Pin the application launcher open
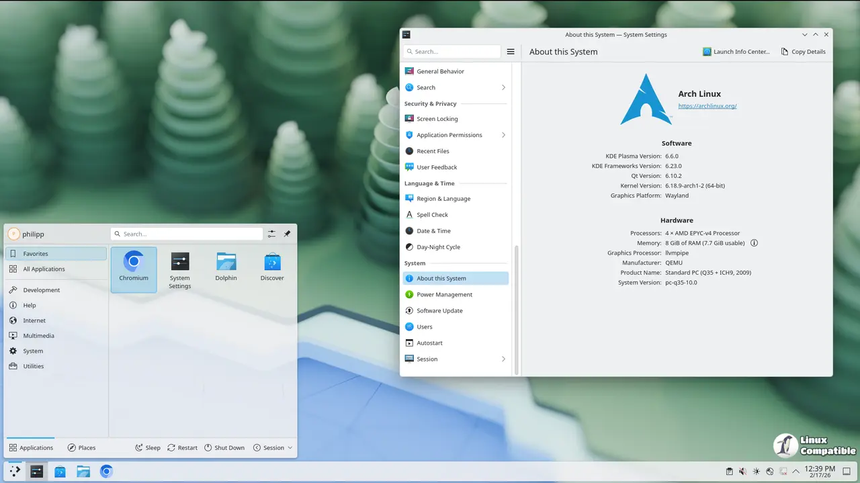The width and height of the screenshot is (860, 483). pyautogui.click(x=287, y=234)
